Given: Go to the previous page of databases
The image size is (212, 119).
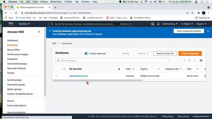Looking at the screenshot, I should point(185,60).
